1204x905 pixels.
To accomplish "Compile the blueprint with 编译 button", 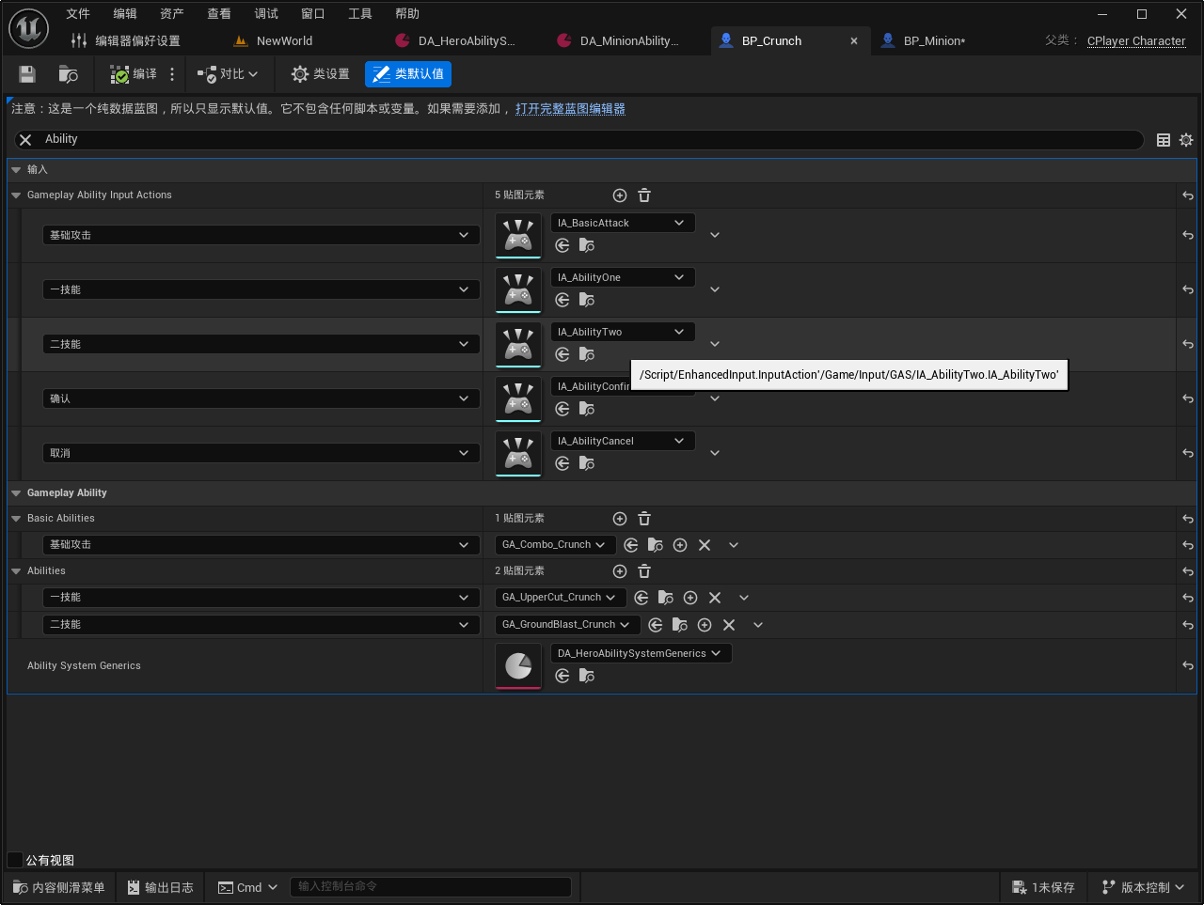I will [134, 74].
